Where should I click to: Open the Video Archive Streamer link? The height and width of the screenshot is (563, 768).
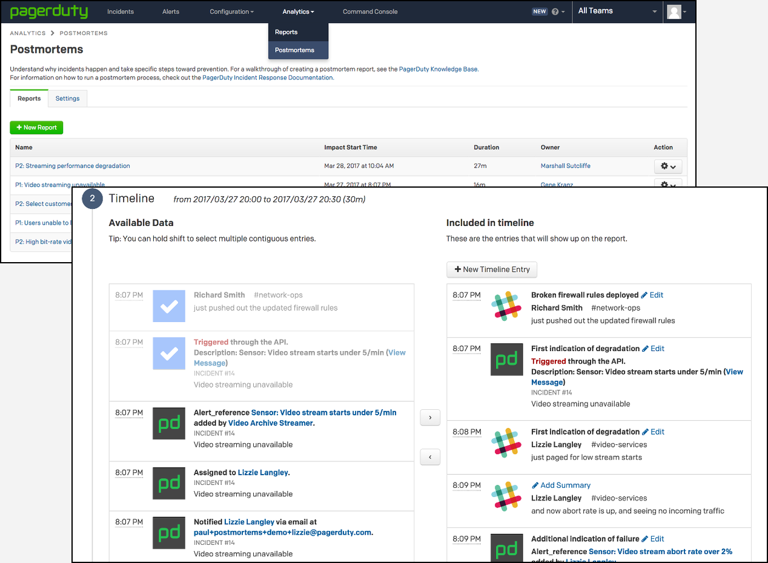[x=271, y=423]
